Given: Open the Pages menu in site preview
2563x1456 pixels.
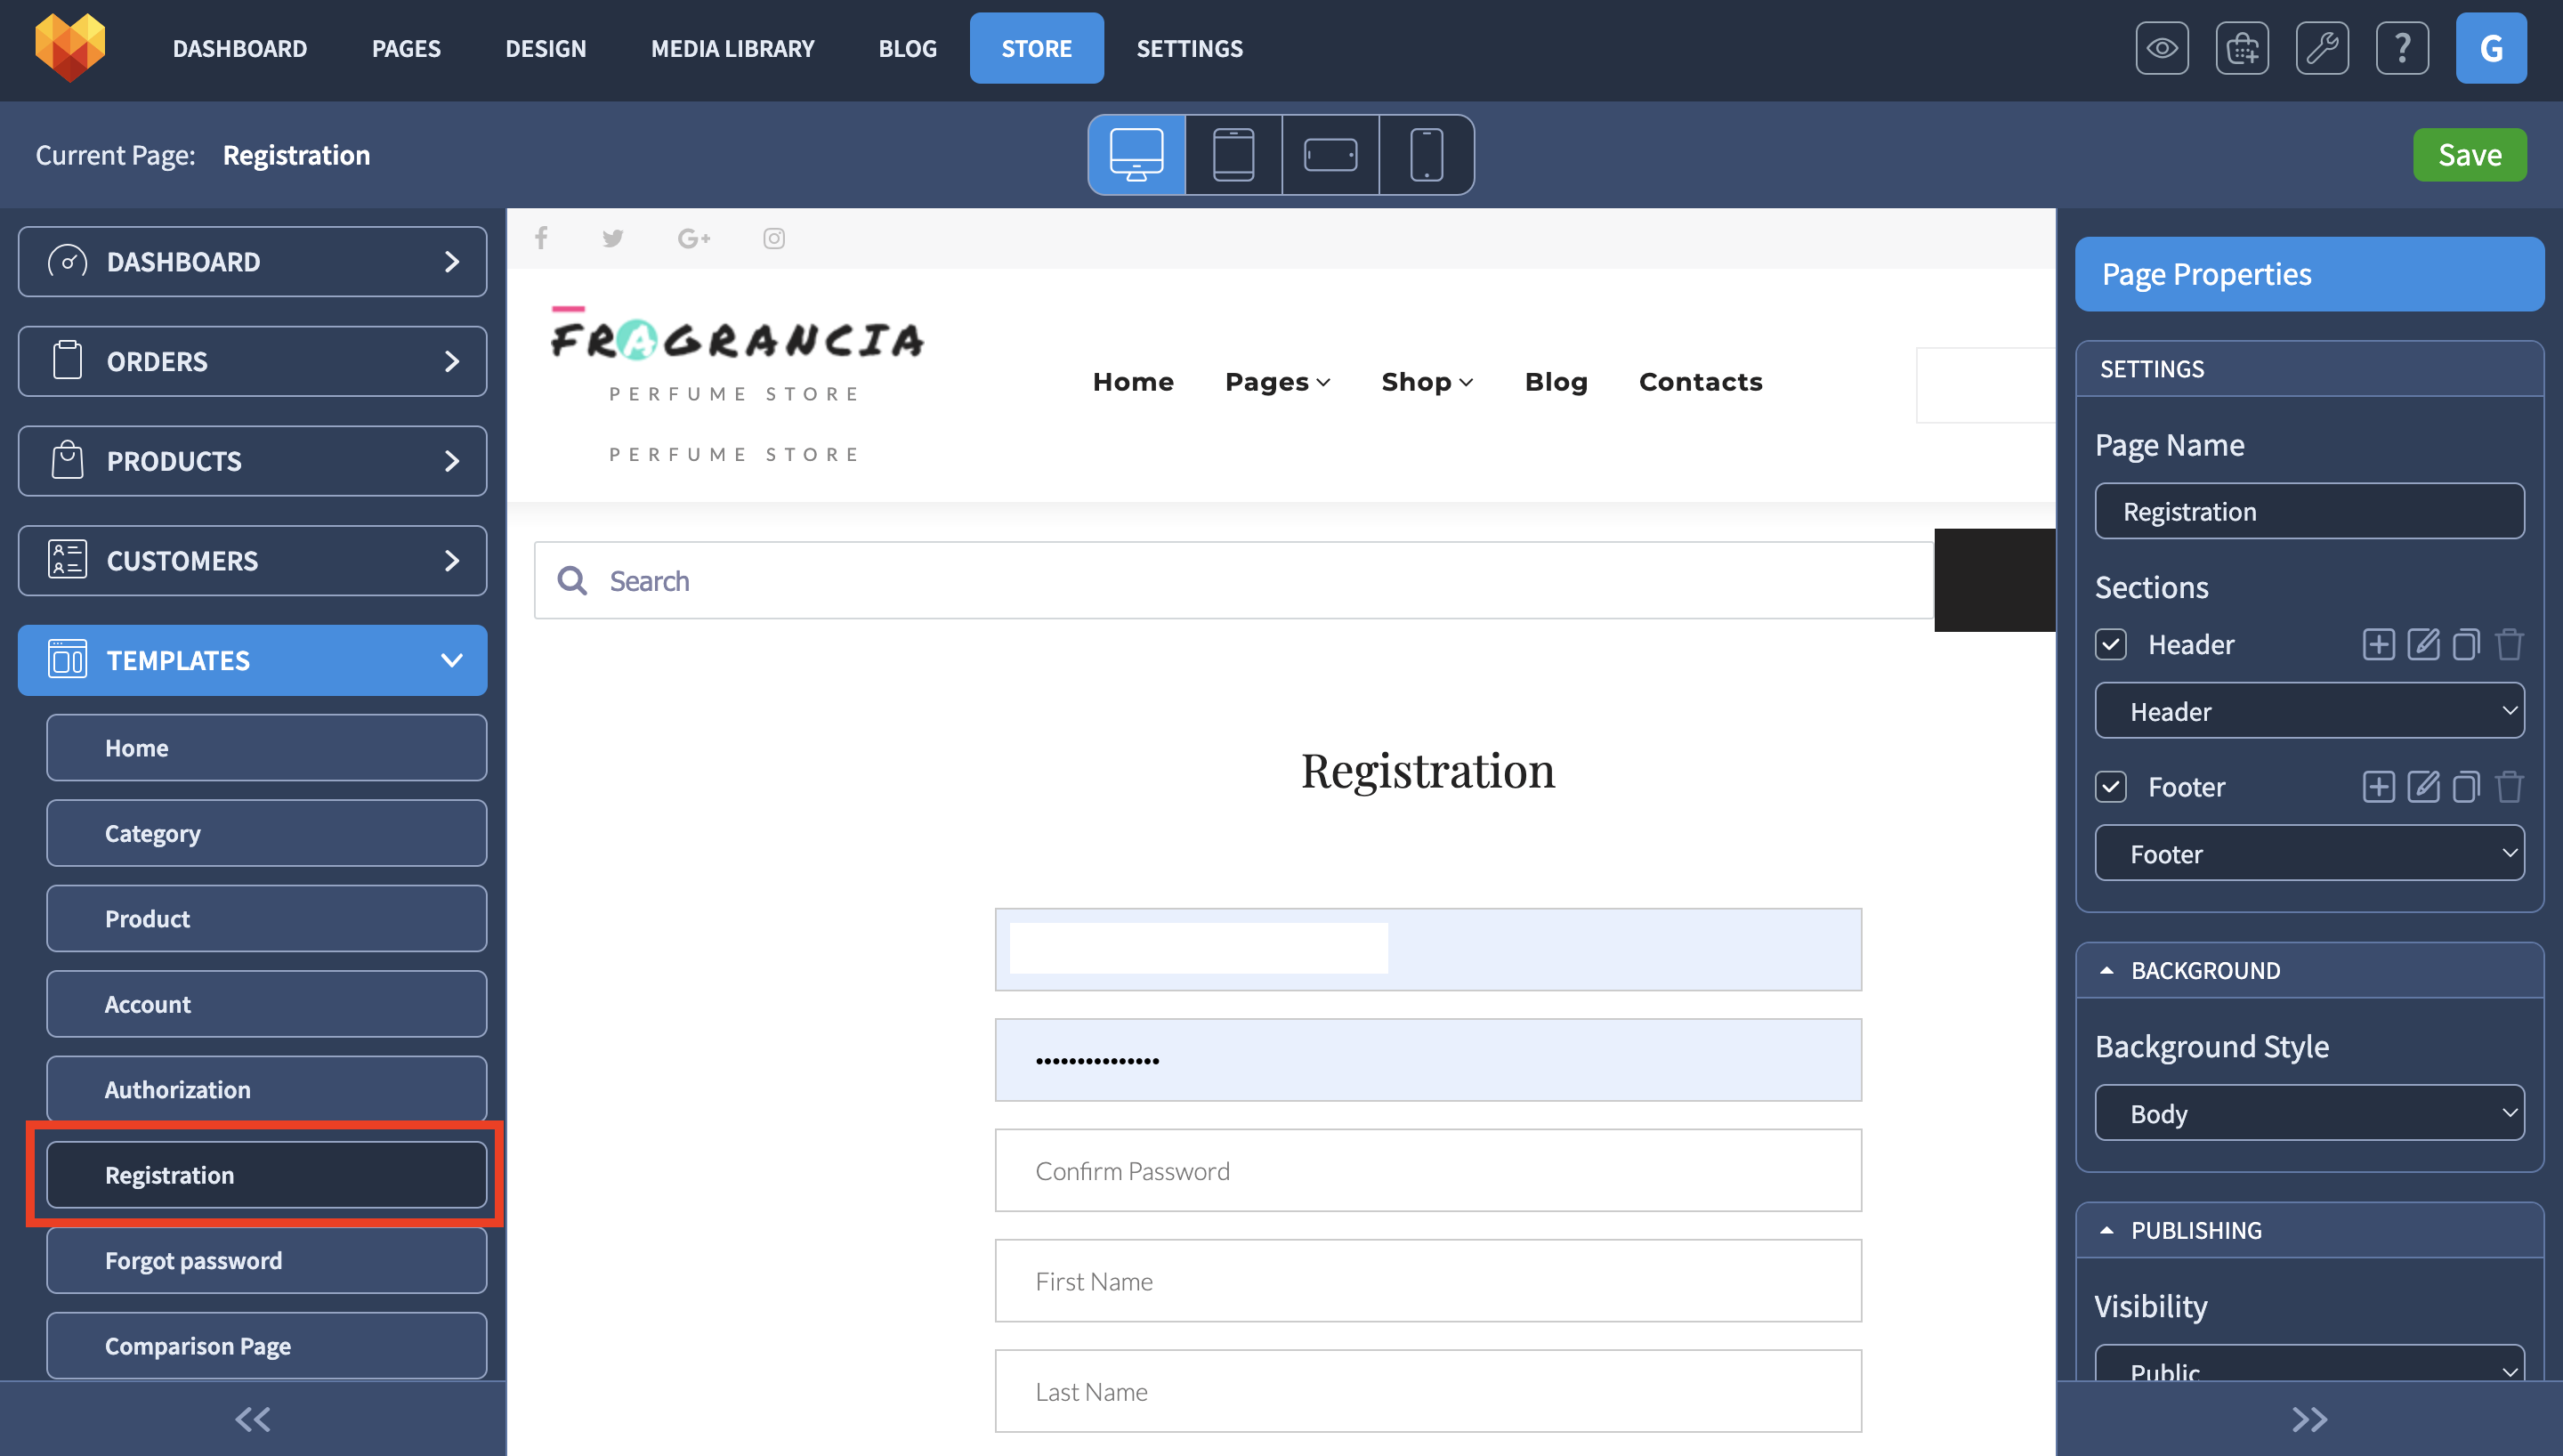Looking at the screenshot, I should (1276, 382).
